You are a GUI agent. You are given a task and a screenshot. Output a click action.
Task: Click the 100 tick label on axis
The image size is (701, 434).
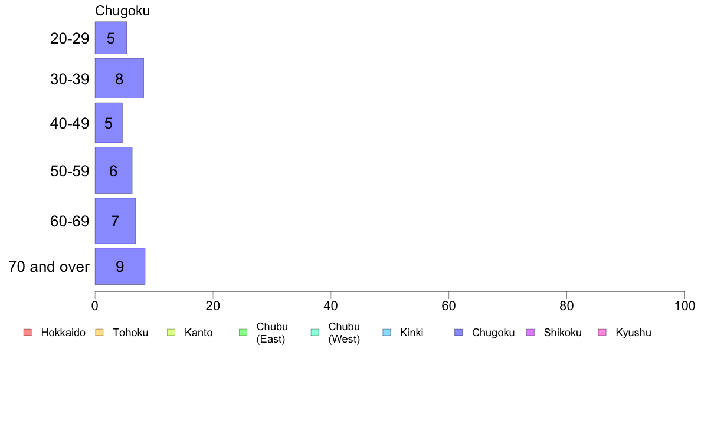tap(684, 305)
